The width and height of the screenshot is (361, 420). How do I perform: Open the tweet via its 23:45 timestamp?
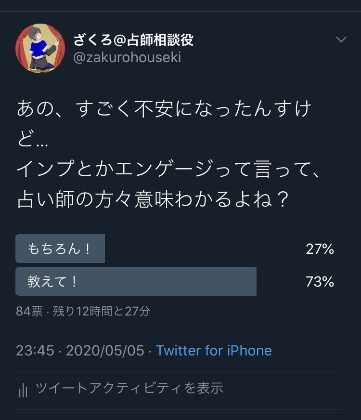[x=35, y=351]
